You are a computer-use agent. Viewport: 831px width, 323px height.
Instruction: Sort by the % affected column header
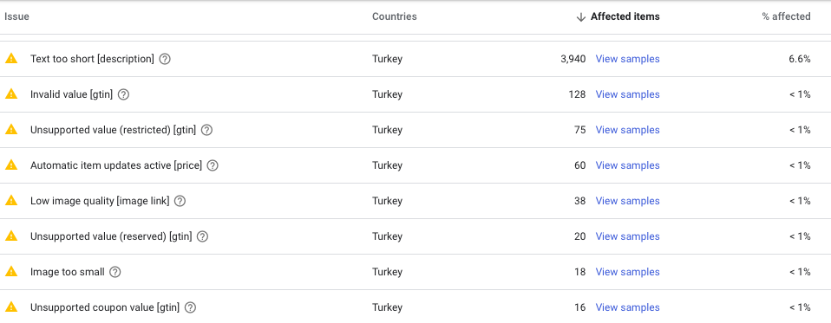786,16
